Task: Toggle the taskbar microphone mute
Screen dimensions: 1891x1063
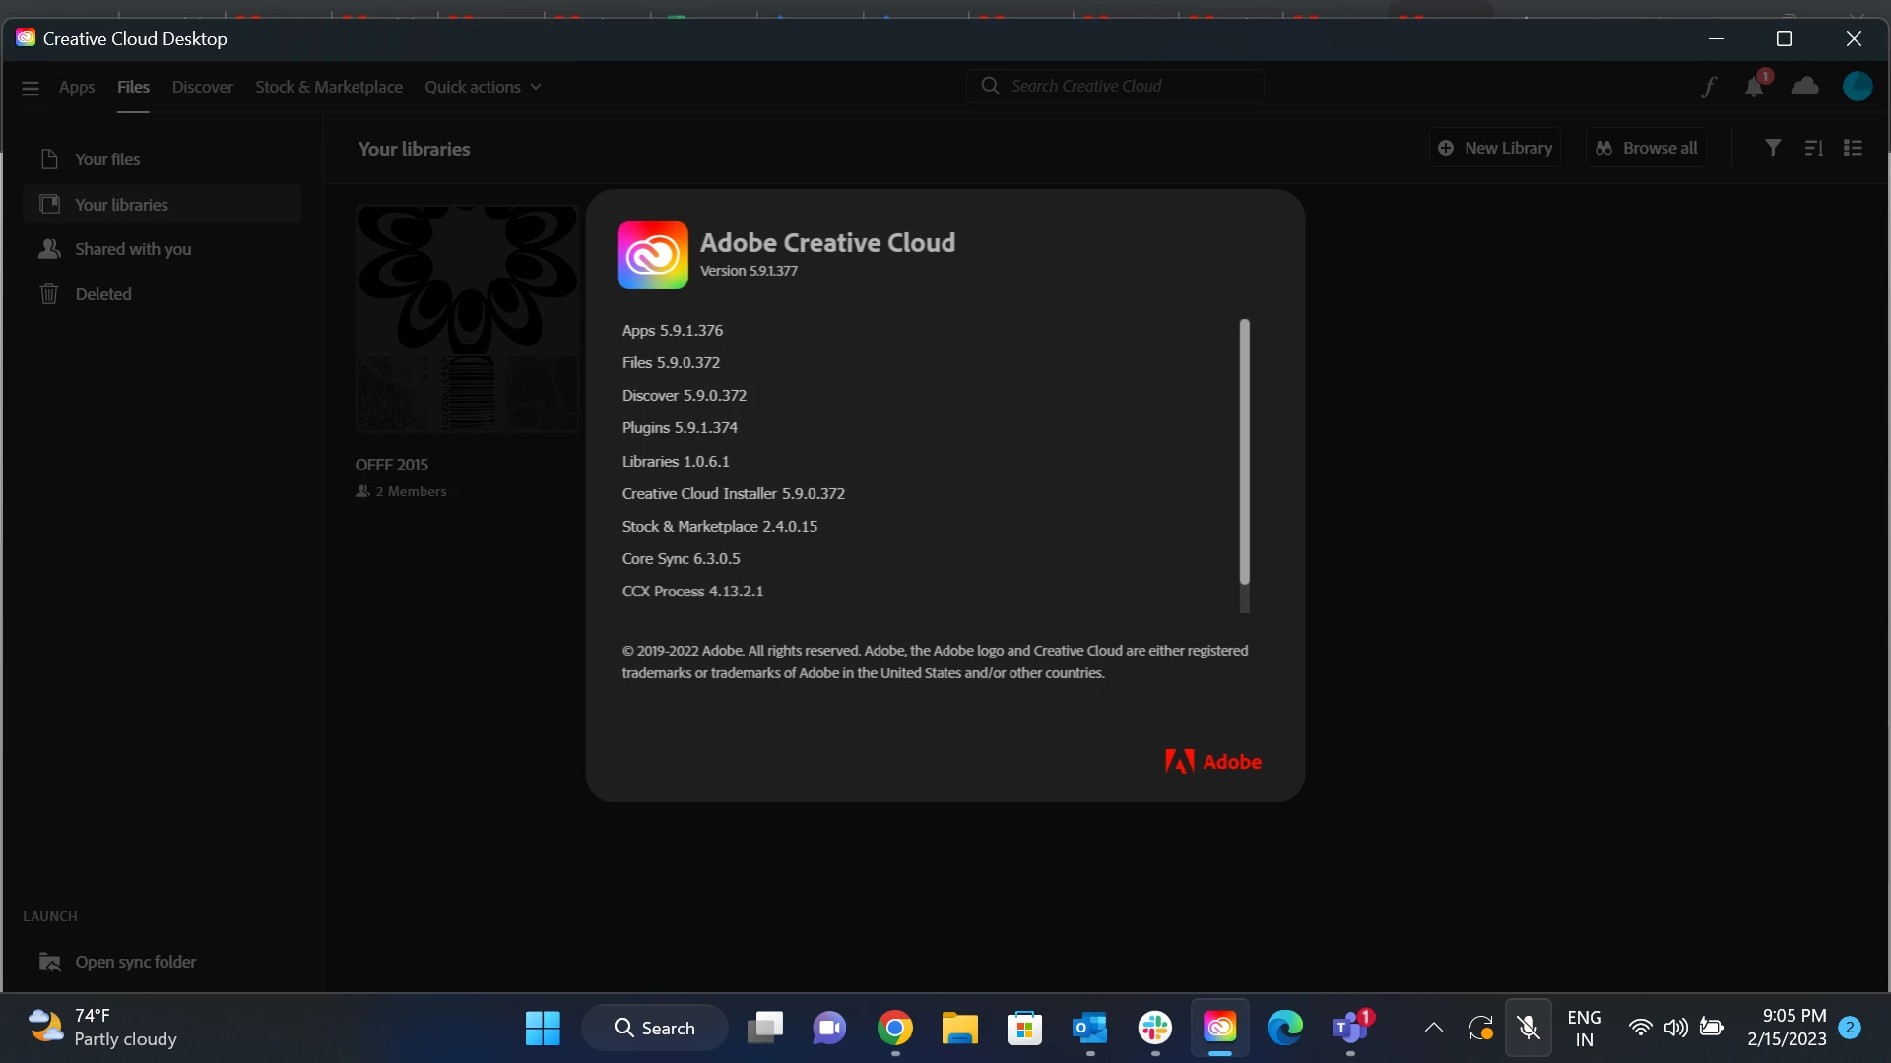Action: point(1528,1028)
